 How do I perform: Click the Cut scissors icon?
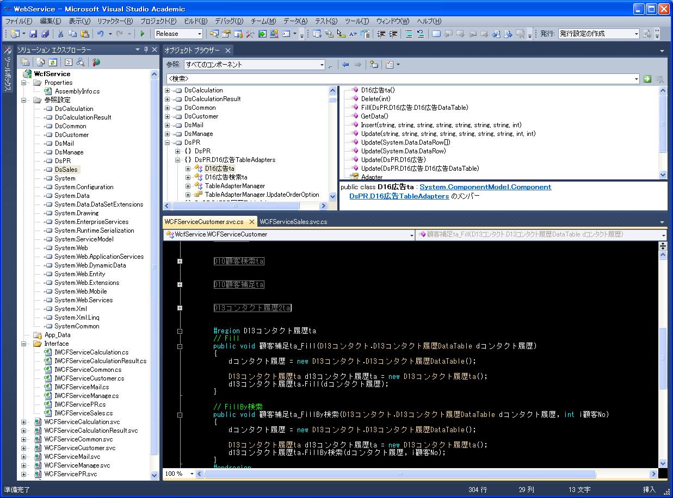(61, 34)
